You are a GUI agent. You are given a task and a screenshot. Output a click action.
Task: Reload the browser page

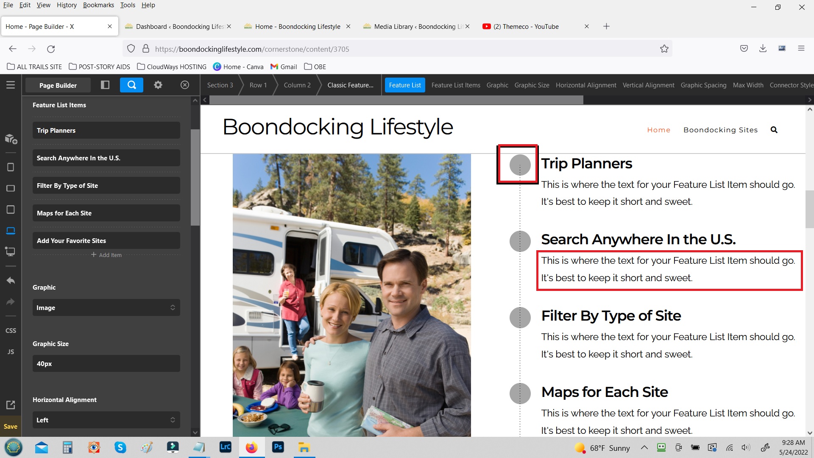51,49
